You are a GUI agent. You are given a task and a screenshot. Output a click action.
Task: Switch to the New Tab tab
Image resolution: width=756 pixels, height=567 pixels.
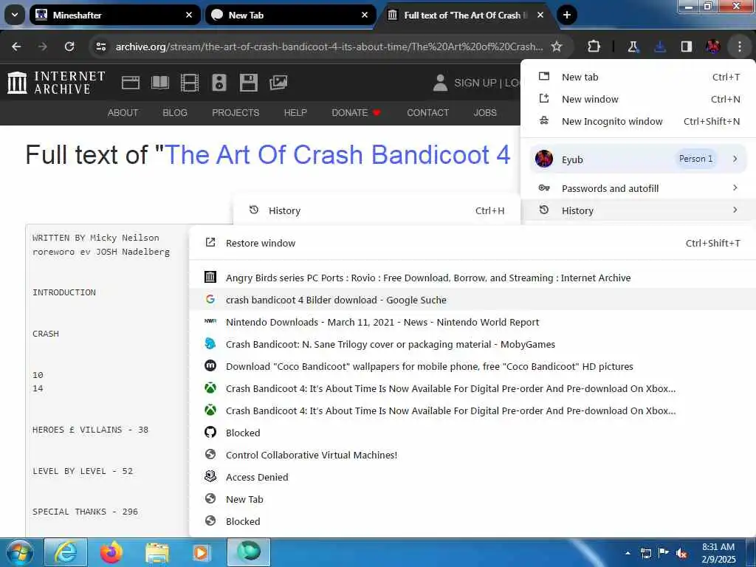(x=290, y=15)
